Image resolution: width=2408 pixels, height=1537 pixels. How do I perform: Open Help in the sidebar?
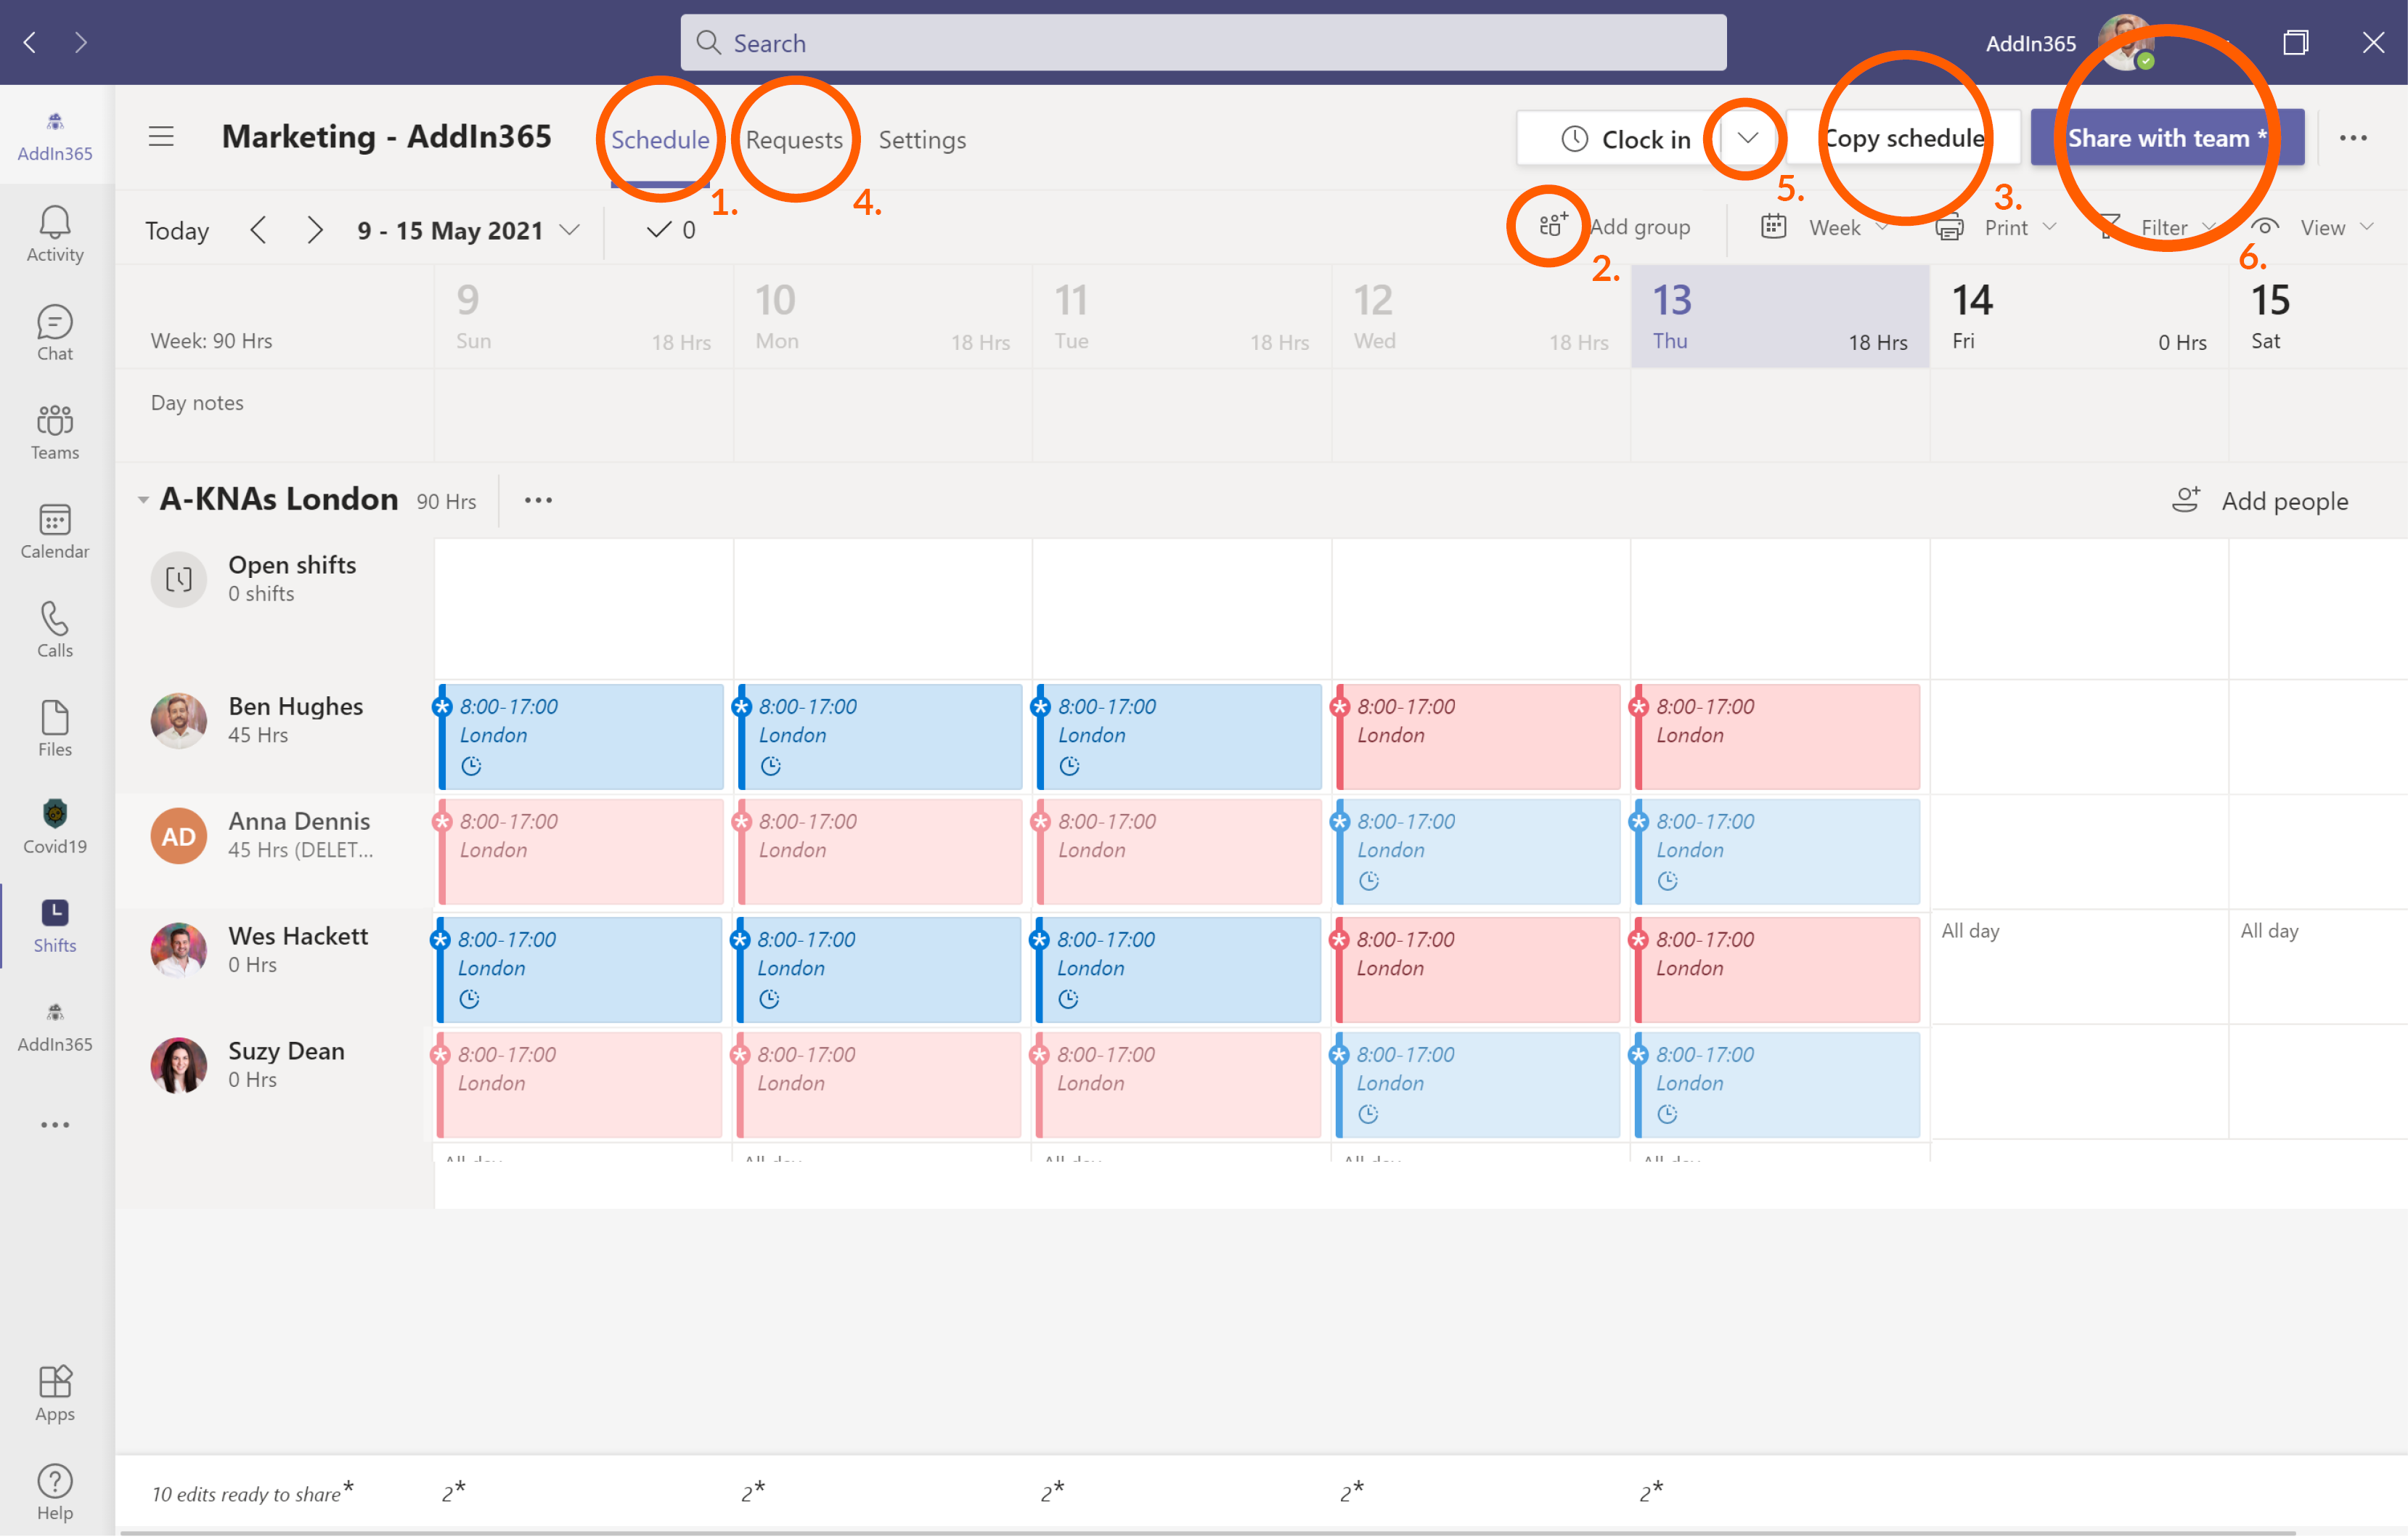[x=54, y=1491]
